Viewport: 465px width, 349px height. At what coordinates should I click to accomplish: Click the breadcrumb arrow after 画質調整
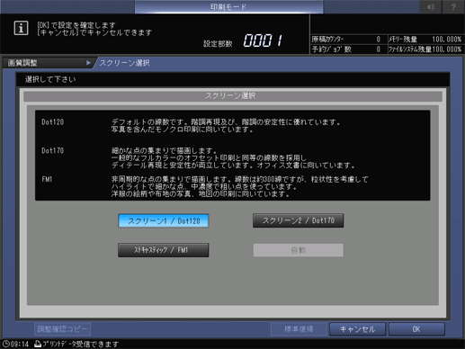88,63
